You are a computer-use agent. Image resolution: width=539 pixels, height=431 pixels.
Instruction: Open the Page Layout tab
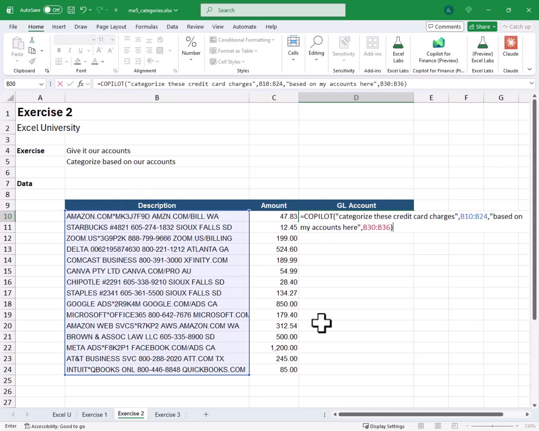(x=111, y=27)
